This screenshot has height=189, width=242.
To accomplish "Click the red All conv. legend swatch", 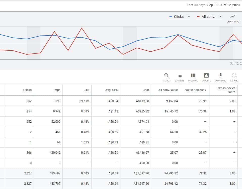I will (198, 17).
